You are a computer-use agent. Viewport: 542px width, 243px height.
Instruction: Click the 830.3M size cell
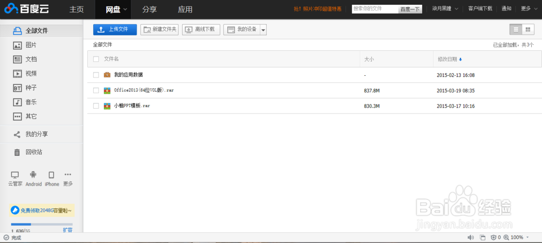[372, 106]
